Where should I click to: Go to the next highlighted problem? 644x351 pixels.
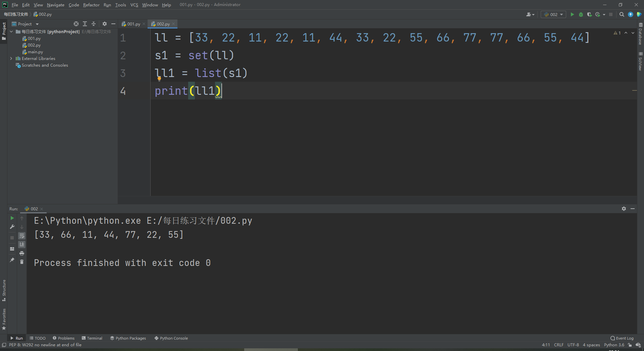(x=633, y=33)
